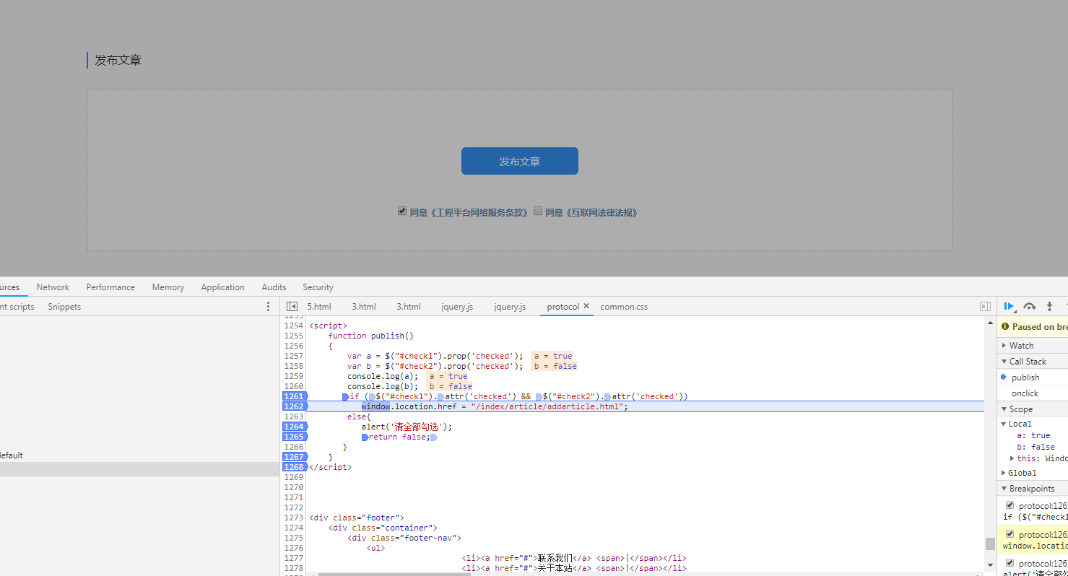
Task: Tick the 同意《互联网法律法规》 checkbox
Action: [x=538, y=211]
